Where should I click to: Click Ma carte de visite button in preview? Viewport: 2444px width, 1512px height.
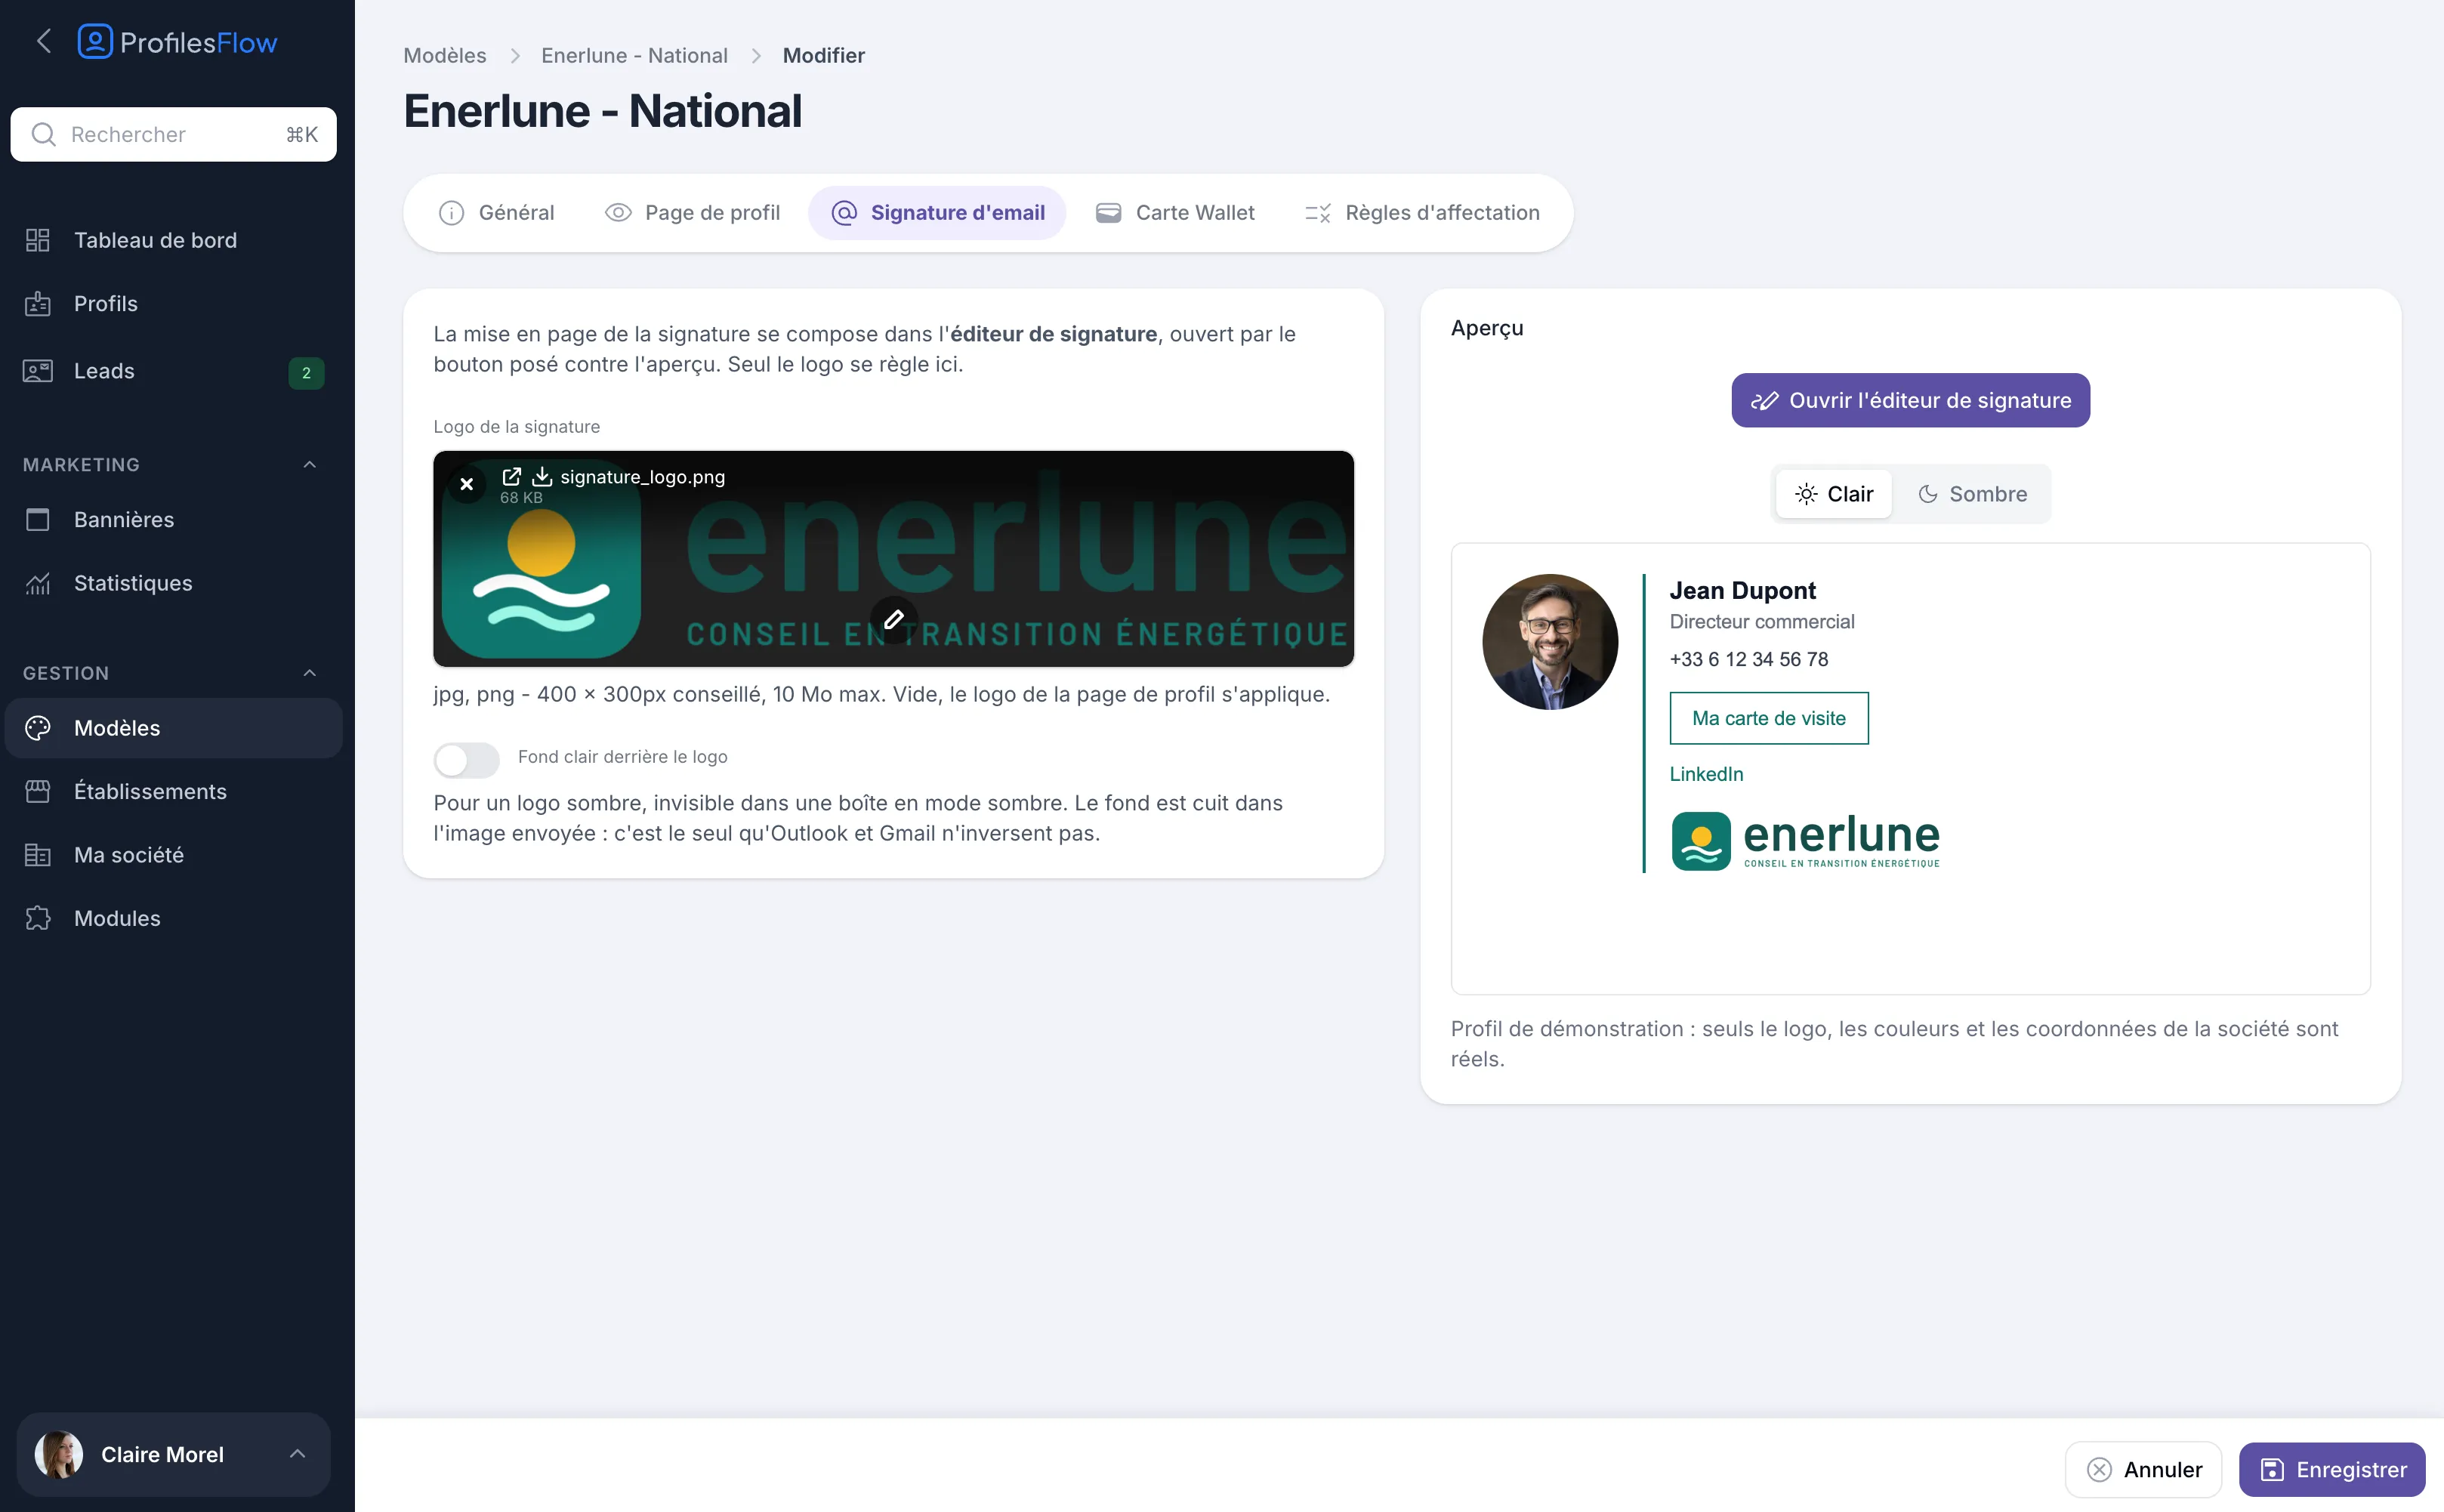pos(1769,719)
